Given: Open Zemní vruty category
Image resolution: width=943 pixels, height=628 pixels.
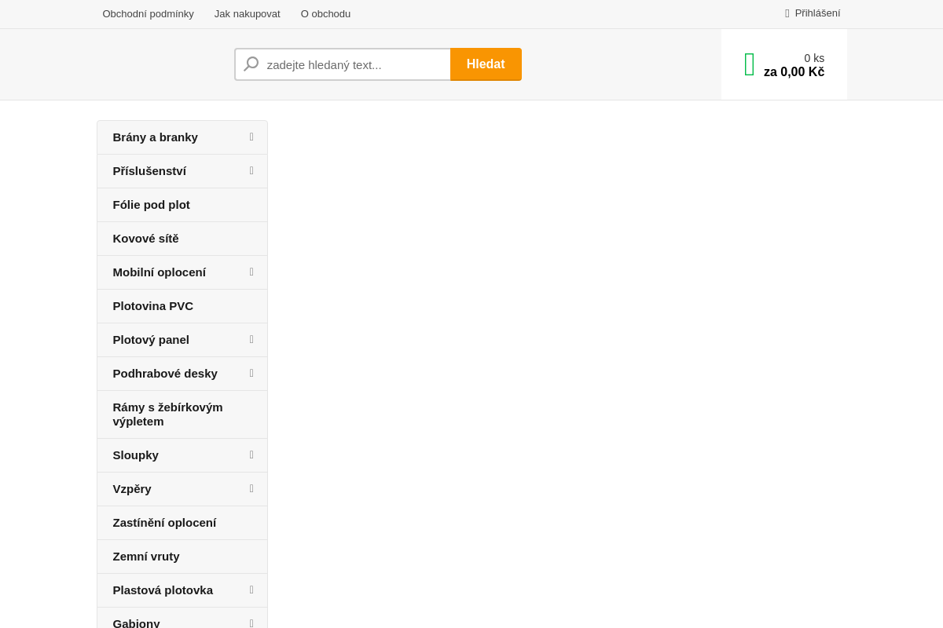Looking at the screenshot, I should click(x=146, y=557).
